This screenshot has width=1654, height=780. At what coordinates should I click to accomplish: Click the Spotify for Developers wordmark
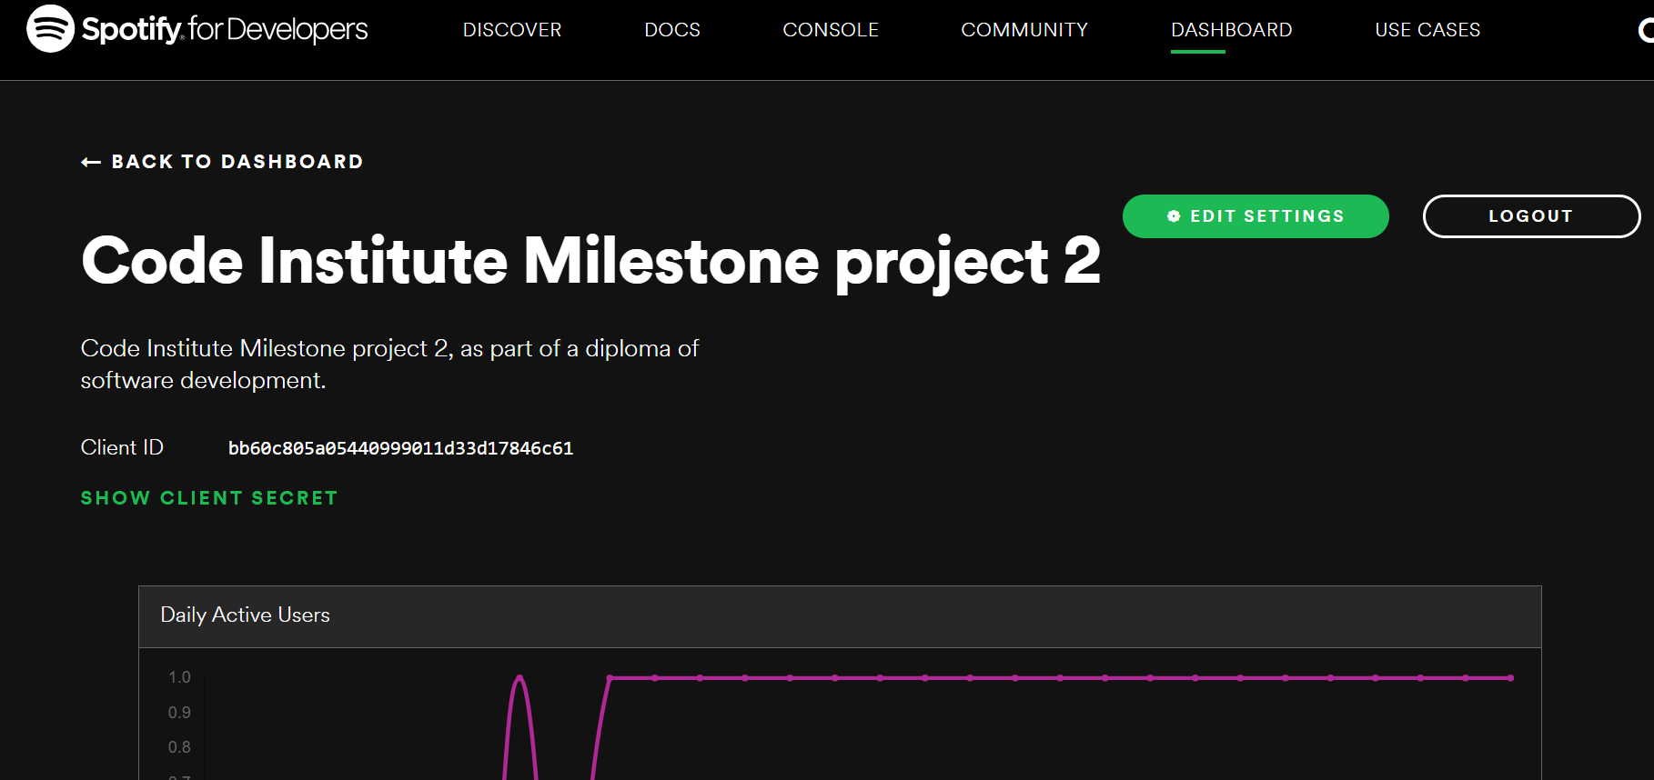point(225,30)
